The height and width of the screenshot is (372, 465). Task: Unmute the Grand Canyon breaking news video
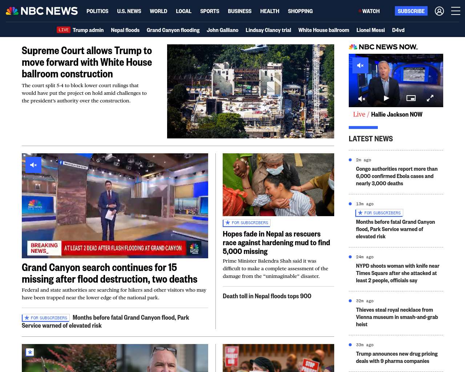coord(33,165)
